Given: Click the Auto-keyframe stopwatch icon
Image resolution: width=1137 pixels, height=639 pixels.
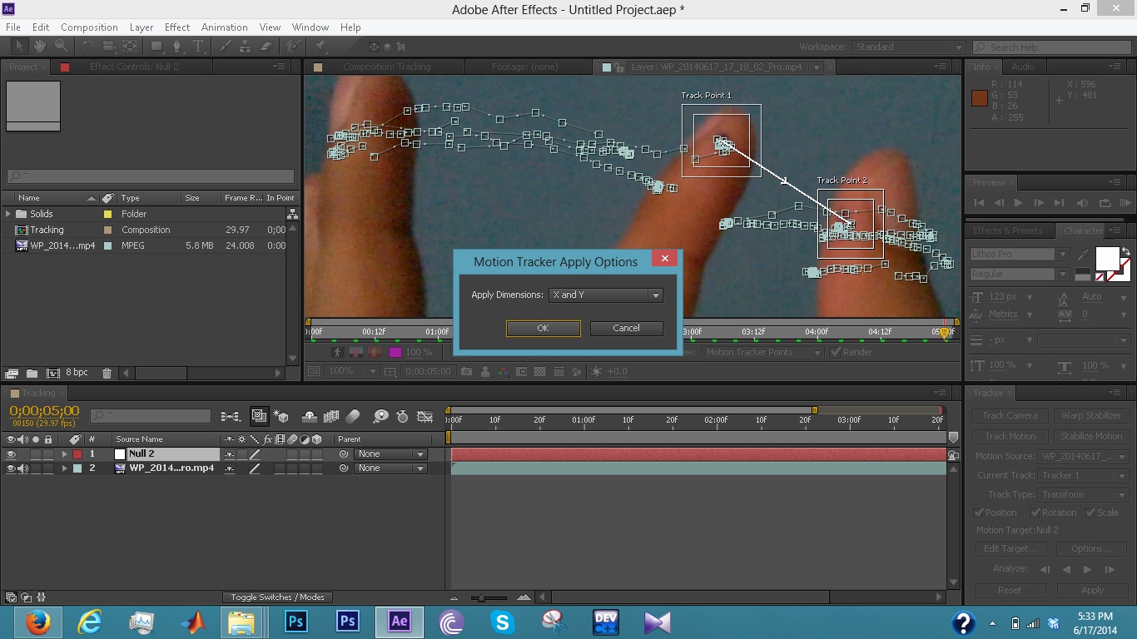Looking at the screenshot, I should 402,416.
